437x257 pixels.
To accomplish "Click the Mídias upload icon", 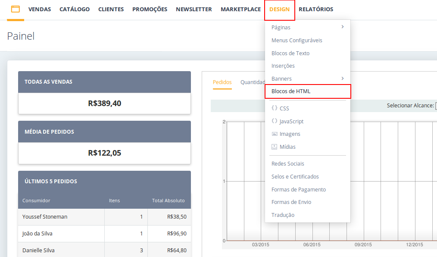I will pyautogui.click(x=274, y=147).
